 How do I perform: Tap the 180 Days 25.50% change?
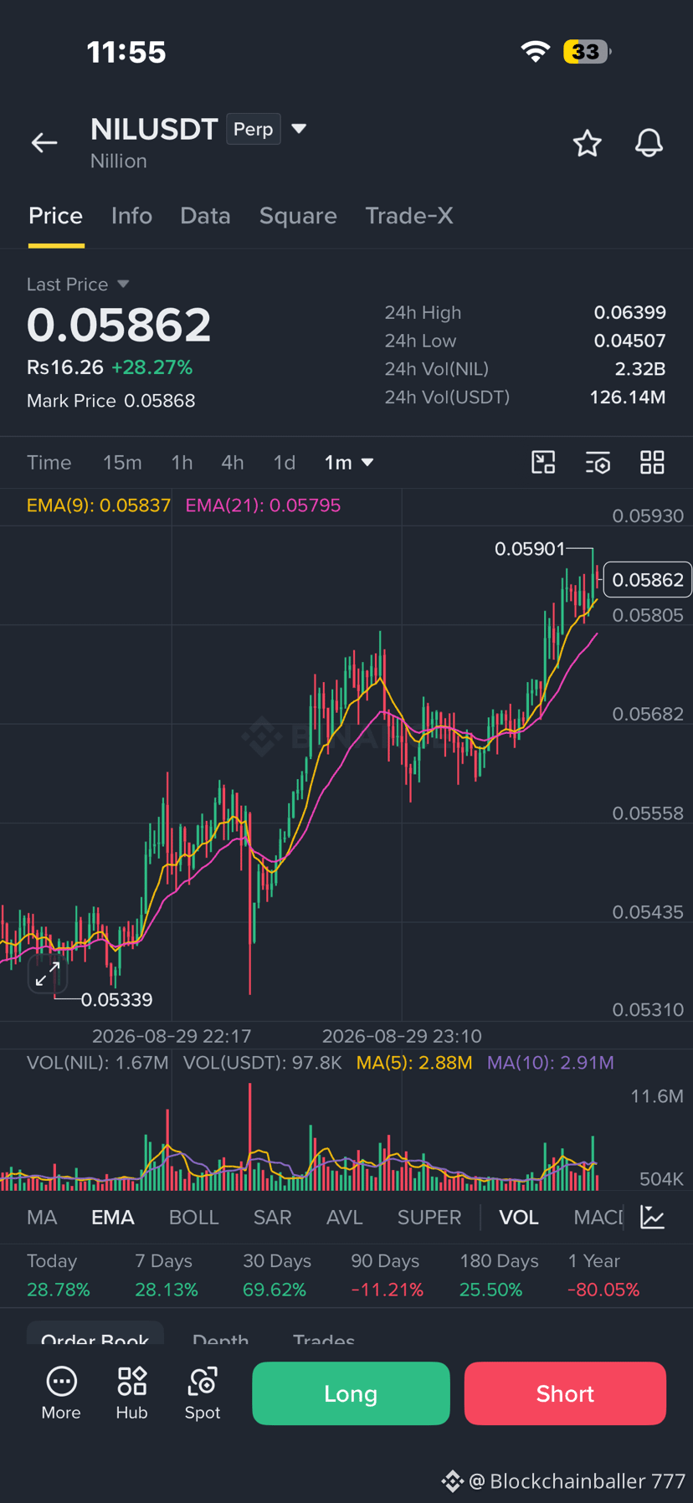[490, 1290]
